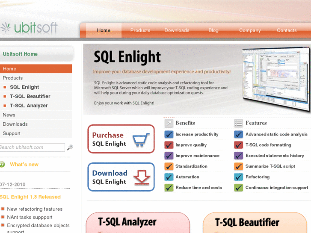Click the red checkmark beside T-SQL code formatting

238,145
